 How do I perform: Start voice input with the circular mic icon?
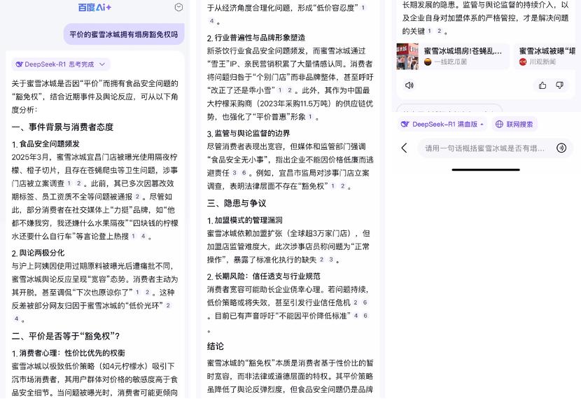tap(561, 148)
